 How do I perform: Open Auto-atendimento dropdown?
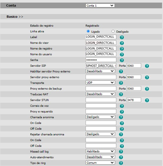(100, 157)
